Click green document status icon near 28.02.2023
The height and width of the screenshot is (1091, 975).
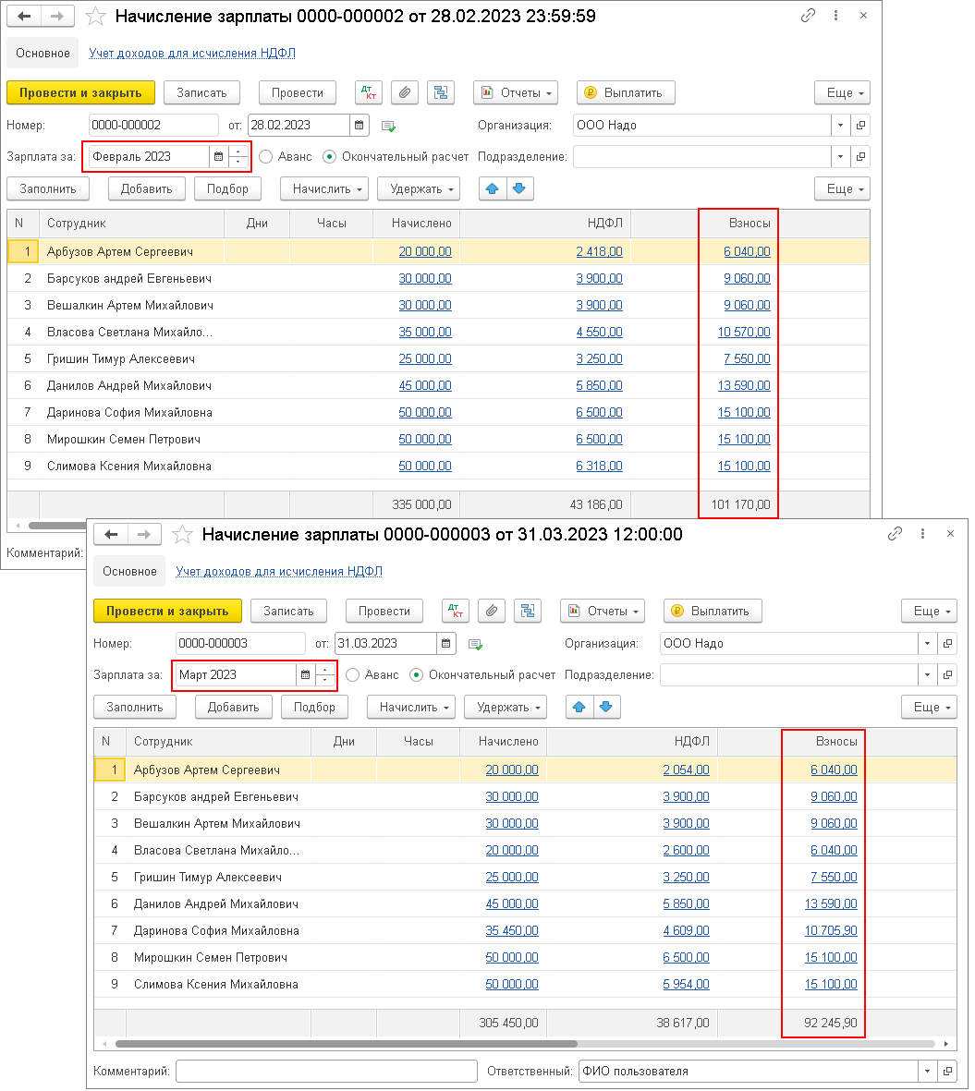[x=388, y=126]
